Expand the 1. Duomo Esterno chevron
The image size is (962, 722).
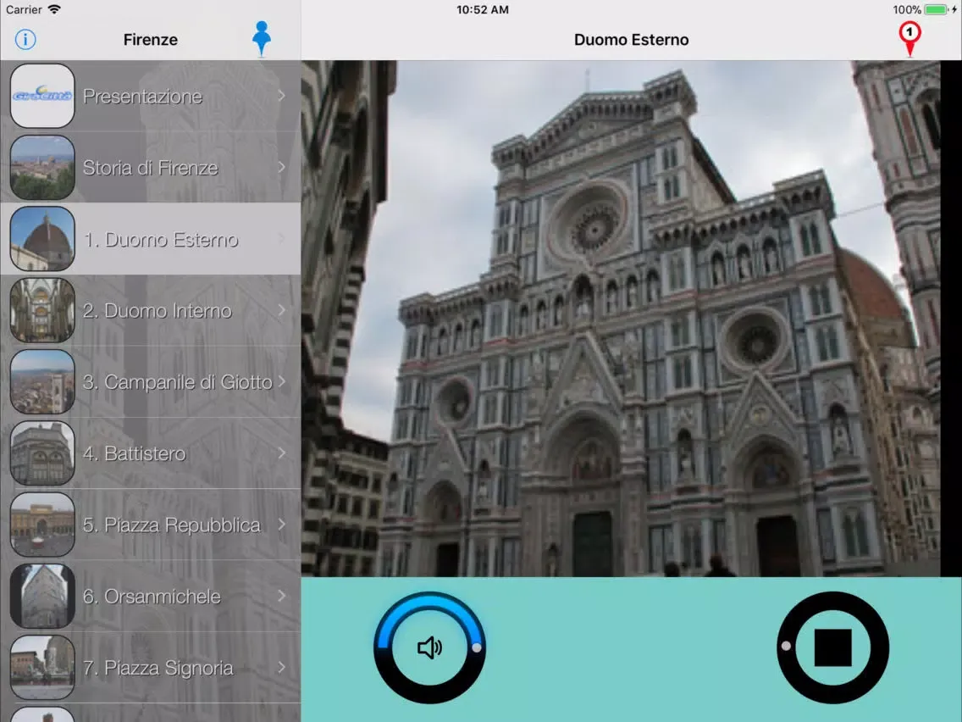281,239
